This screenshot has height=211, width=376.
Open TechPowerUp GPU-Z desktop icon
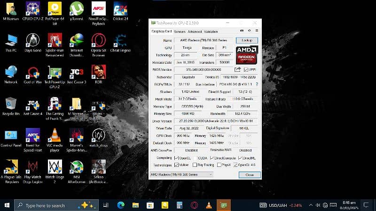click(55, 77)
